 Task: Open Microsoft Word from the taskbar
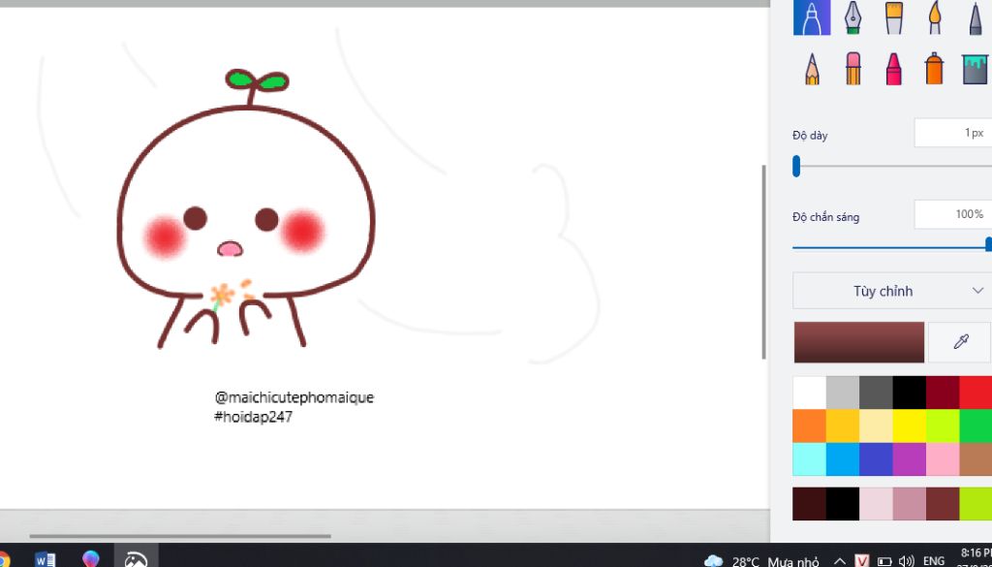[45, 559]
